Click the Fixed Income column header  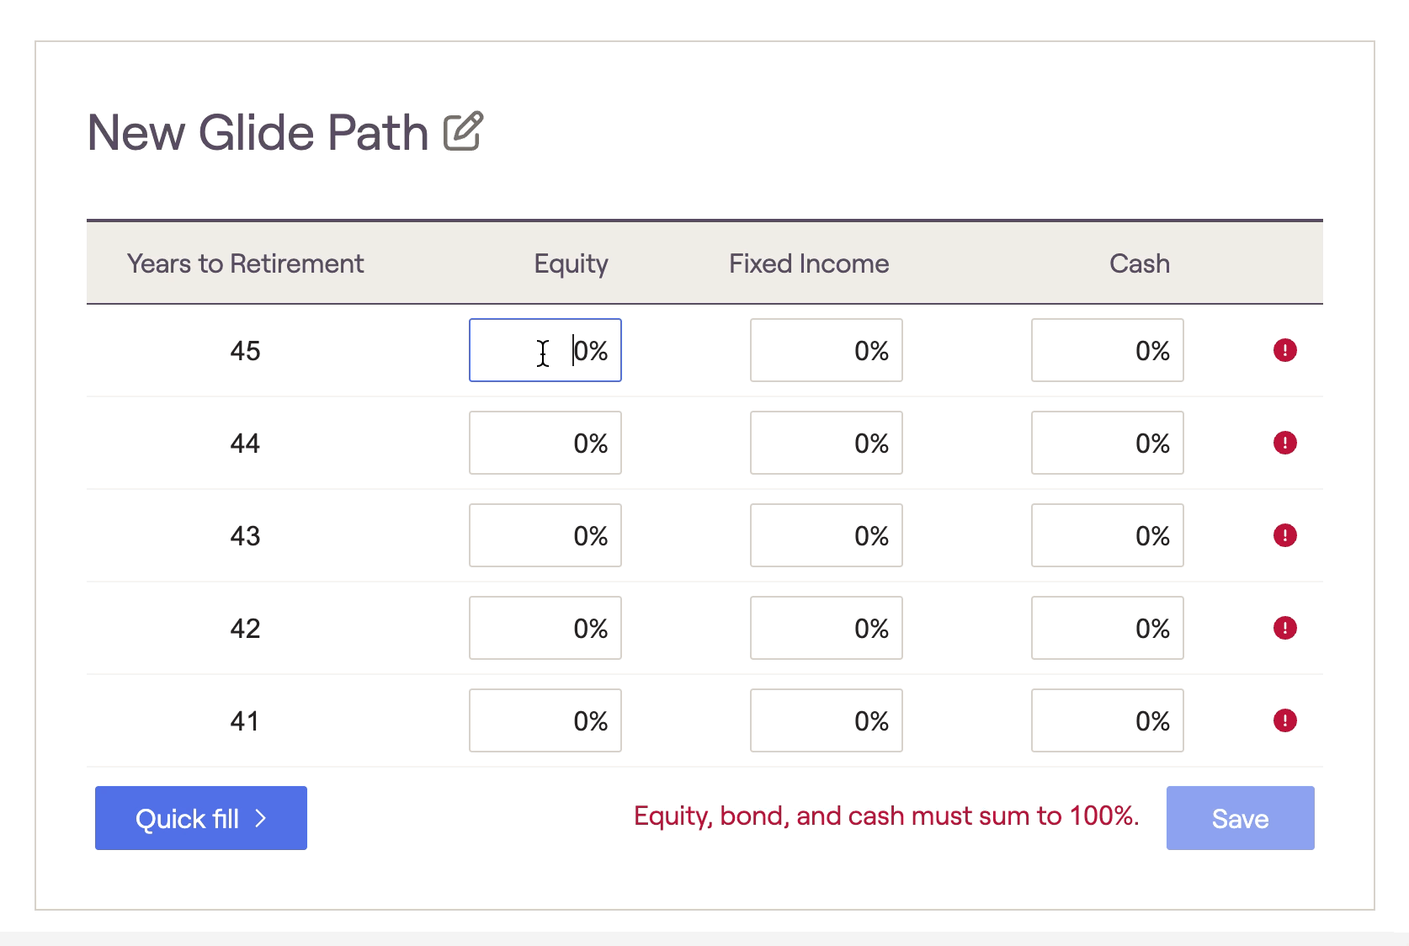click(809, 263)
